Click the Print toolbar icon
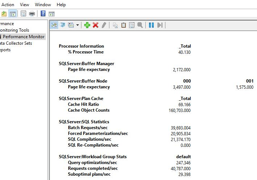257x180 pixels. [x=32, y=14]
